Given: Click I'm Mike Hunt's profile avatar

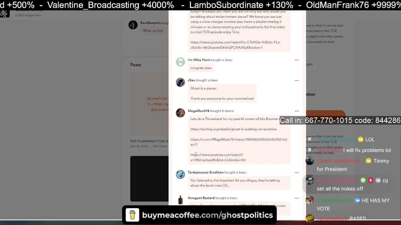Looking at the screenshot, I should (180, 62).
